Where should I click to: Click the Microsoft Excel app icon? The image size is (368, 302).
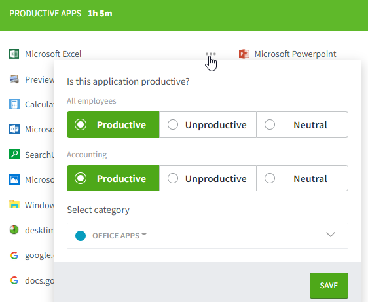tap(14, 54)
